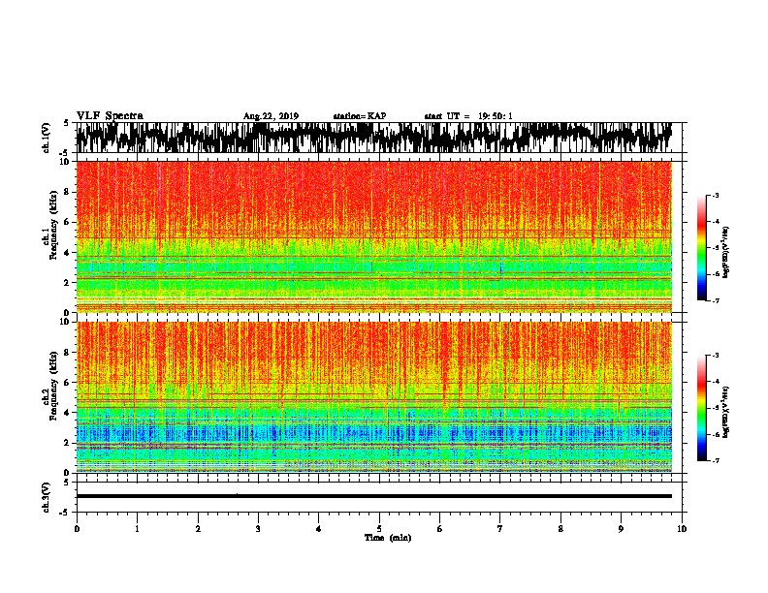Click time axis tick label '7'
The width and height of the screenshot is (768, 593).
(x=500, y=528)
